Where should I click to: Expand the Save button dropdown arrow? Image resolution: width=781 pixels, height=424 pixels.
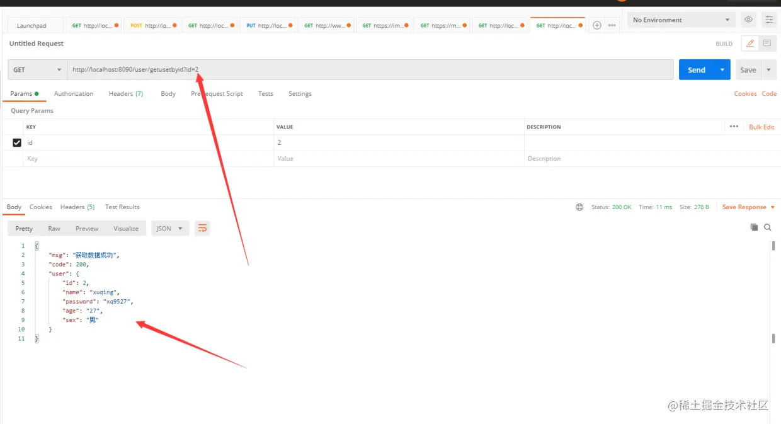(x=769, y=70)
